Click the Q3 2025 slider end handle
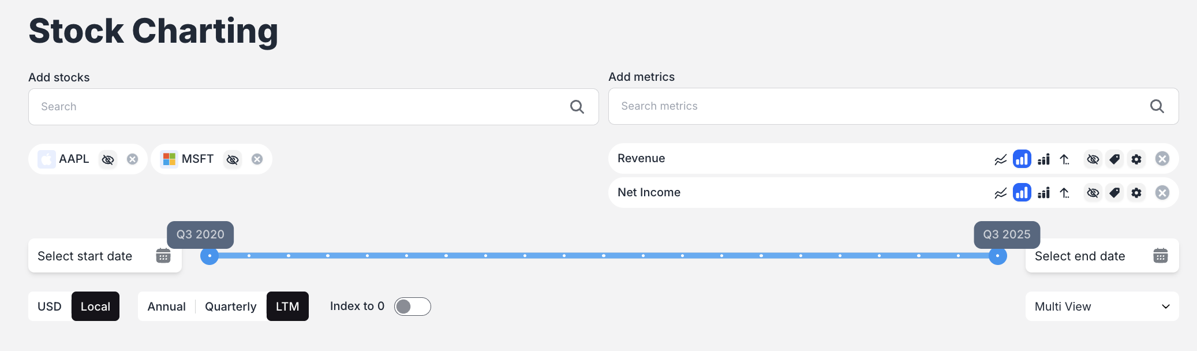This screenshot has width=1197, height=351. click(997, 256)
